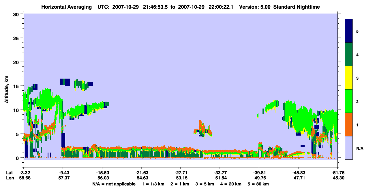Click the dark blue block near 16 km altitude
Image resolution: width=375 pixels, height=192 pixels.
coord(65,82)
